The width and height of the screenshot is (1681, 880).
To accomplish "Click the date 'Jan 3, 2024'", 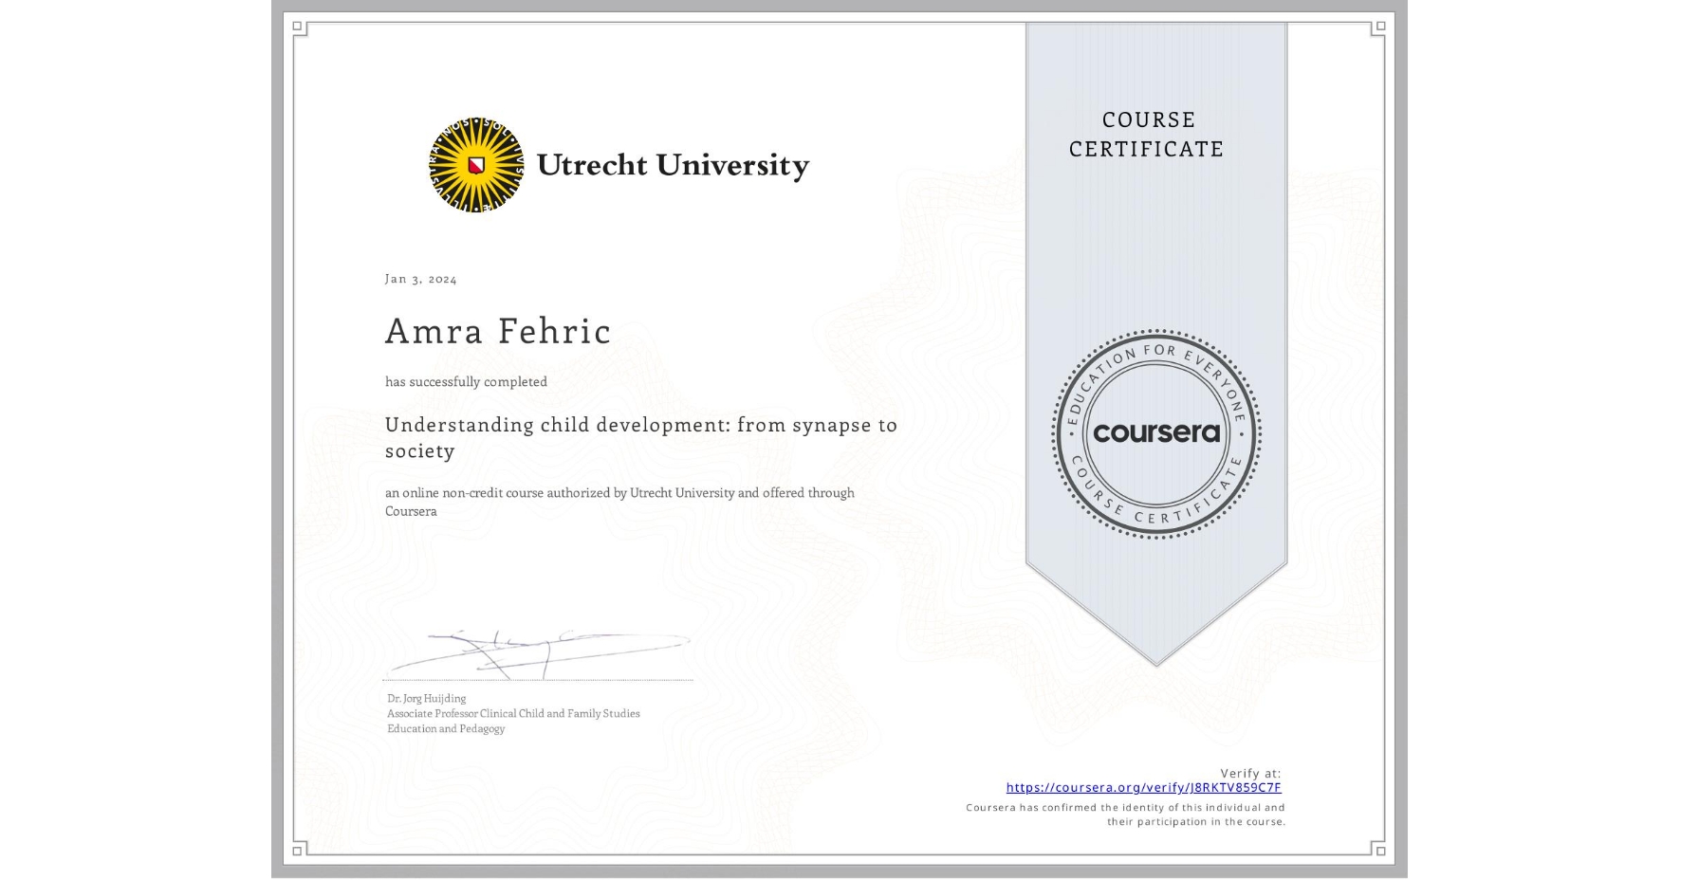I will pyautogui.click(x=420, y=278).
